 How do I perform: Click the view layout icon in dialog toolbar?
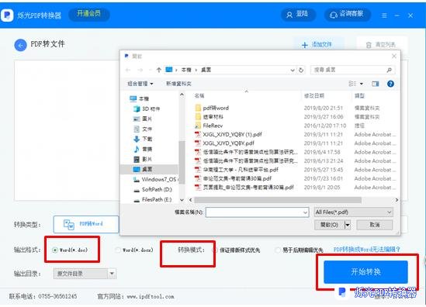[x=352, y=84]
